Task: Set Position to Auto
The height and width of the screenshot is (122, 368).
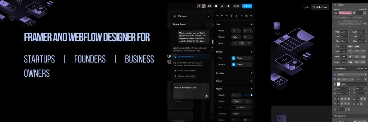Action: (344, 62)
